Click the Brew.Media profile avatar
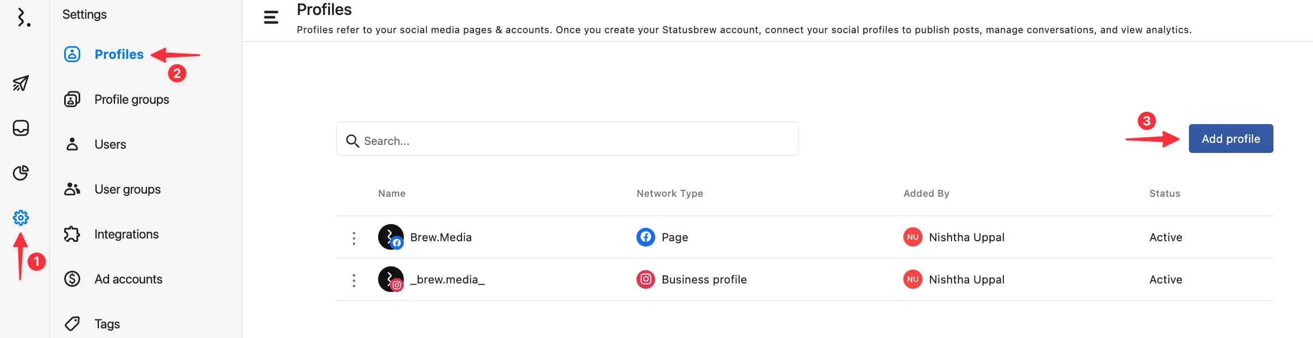Viewport: 1313px width, 338px height. 390,237
